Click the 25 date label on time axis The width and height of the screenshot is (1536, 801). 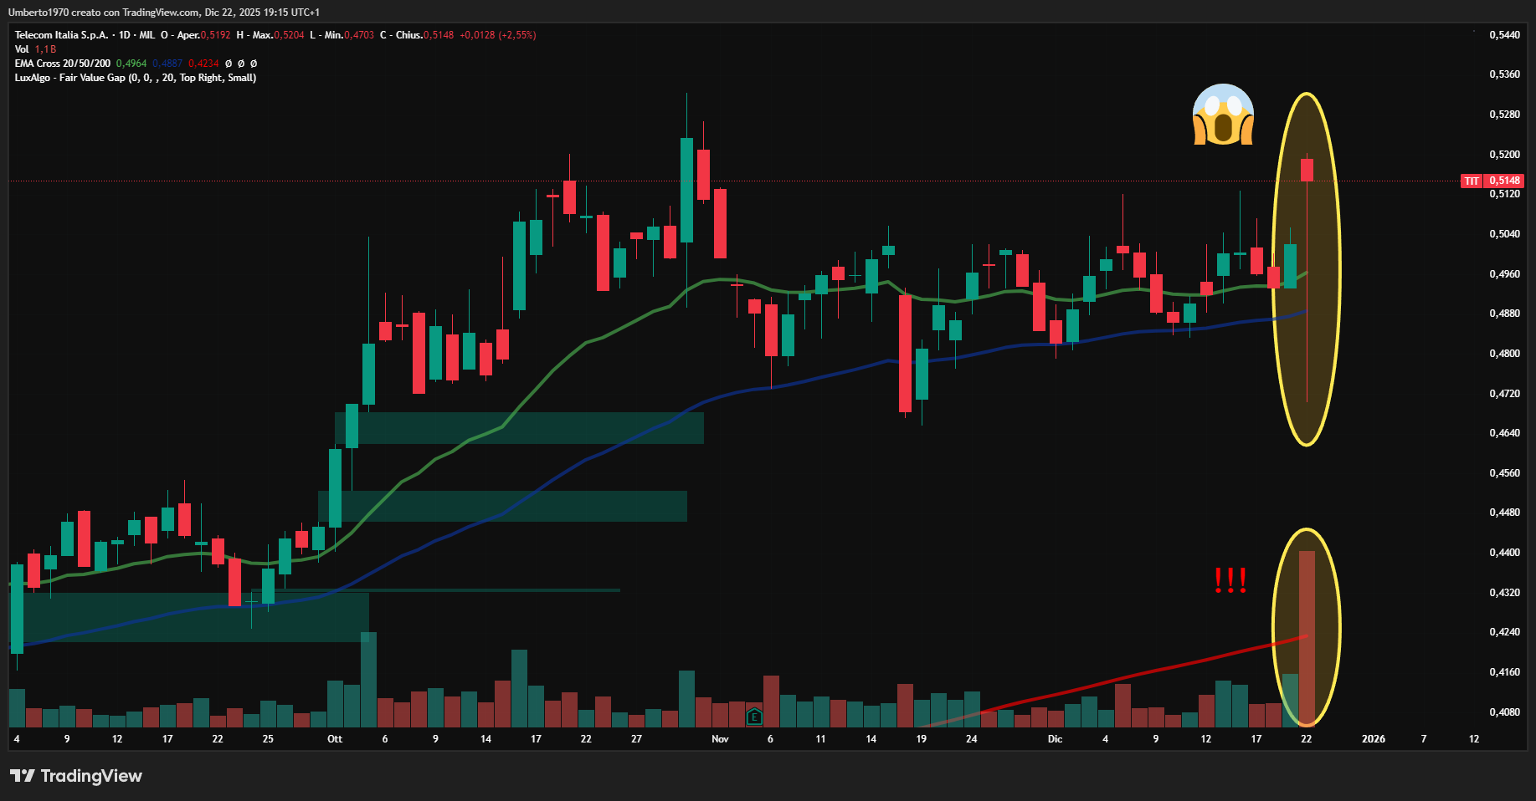pyautogui.click(x=268, y=739)
